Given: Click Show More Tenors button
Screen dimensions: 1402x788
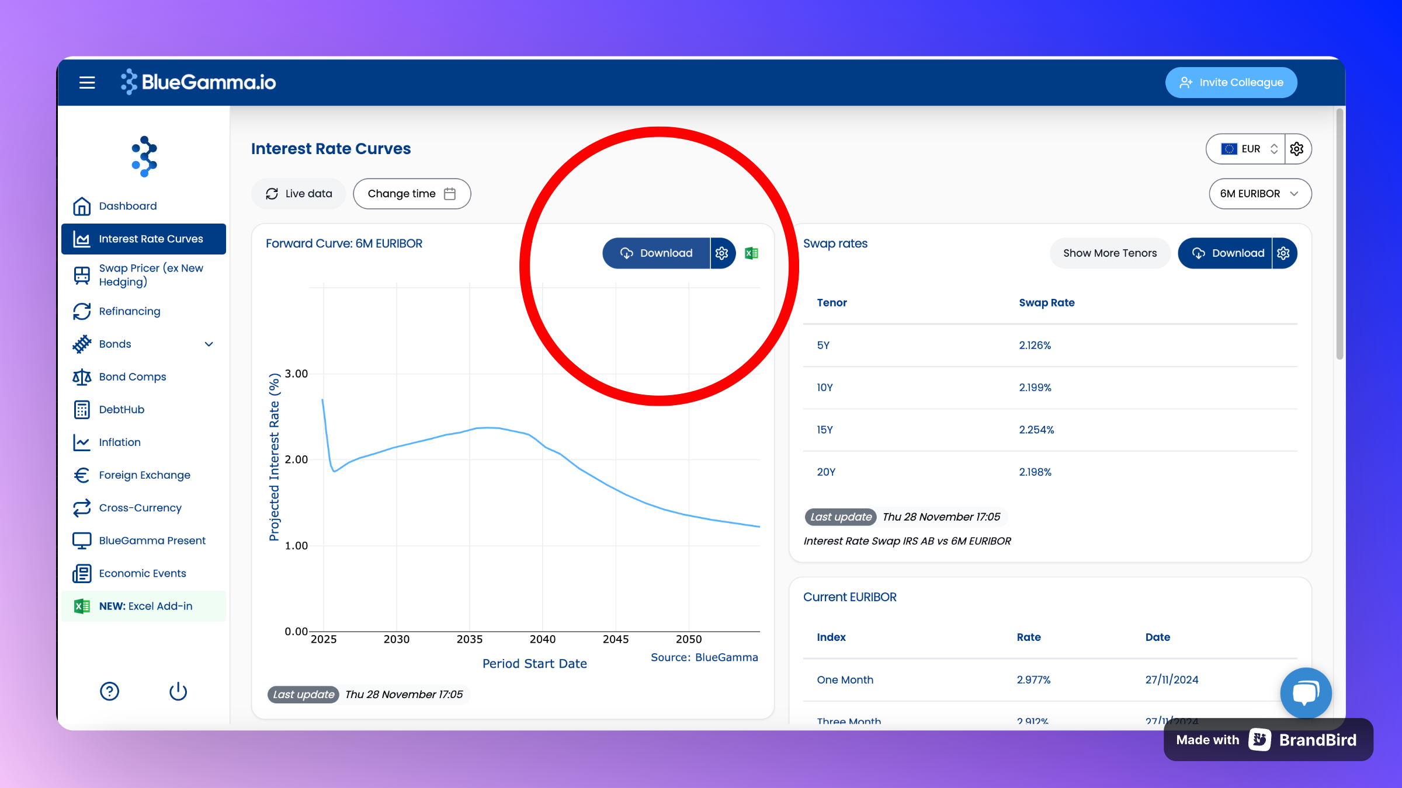Looking at the screenshot, I should [x=1109, y=253].
